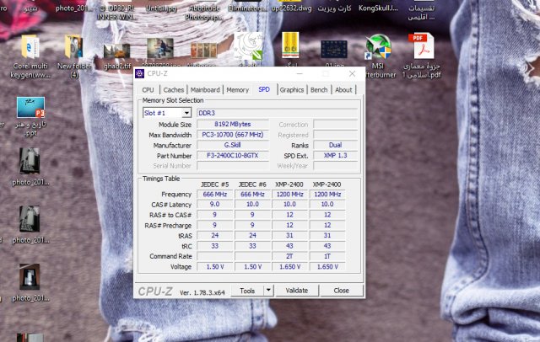Select the KongSkull file label on desktop
Viewport: 540px width, 342px height.
tap(378, 8)
